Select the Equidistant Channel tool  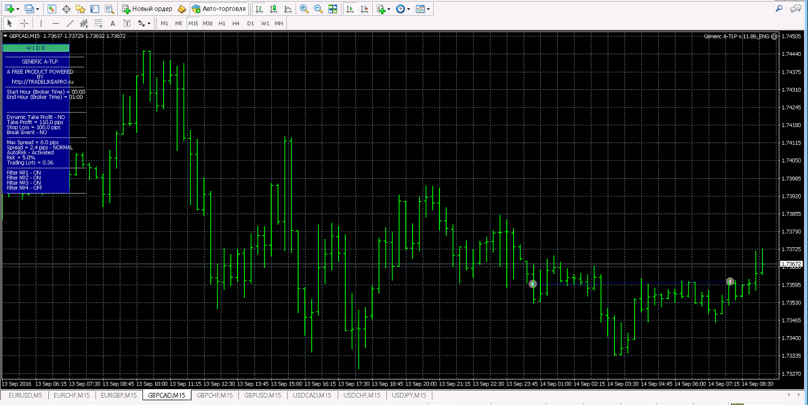(x=84, y=23)
